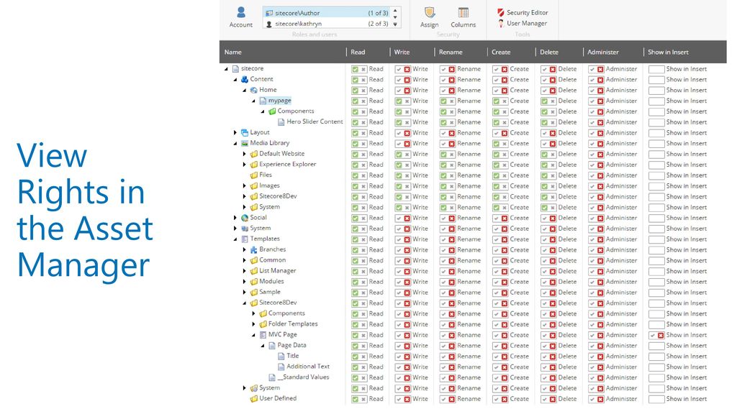The height and width of the screenshot is (414, 737).
Task: Deny Administer on the Social row
Action: click(600, 218)
